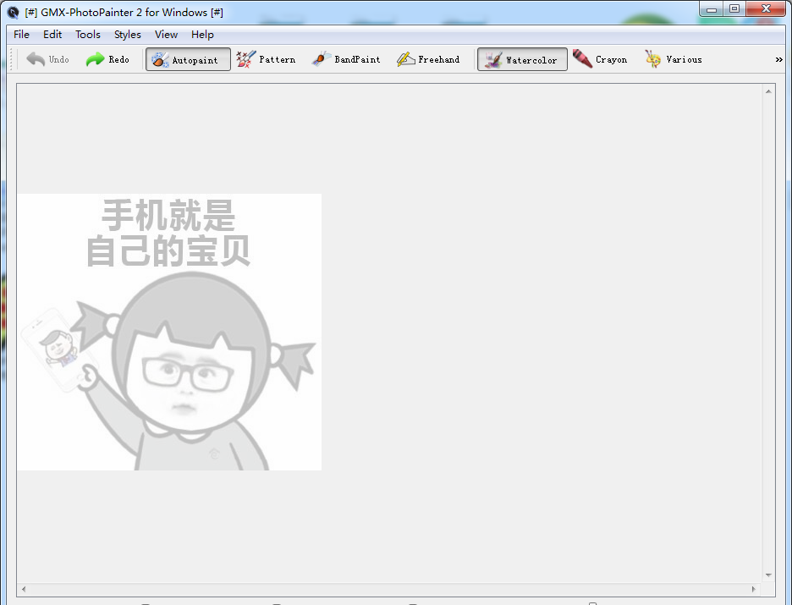Choose the Freehand pencil tool
Image resolution: width=792 pixels, height=605 pixels.
click(428, 59)
